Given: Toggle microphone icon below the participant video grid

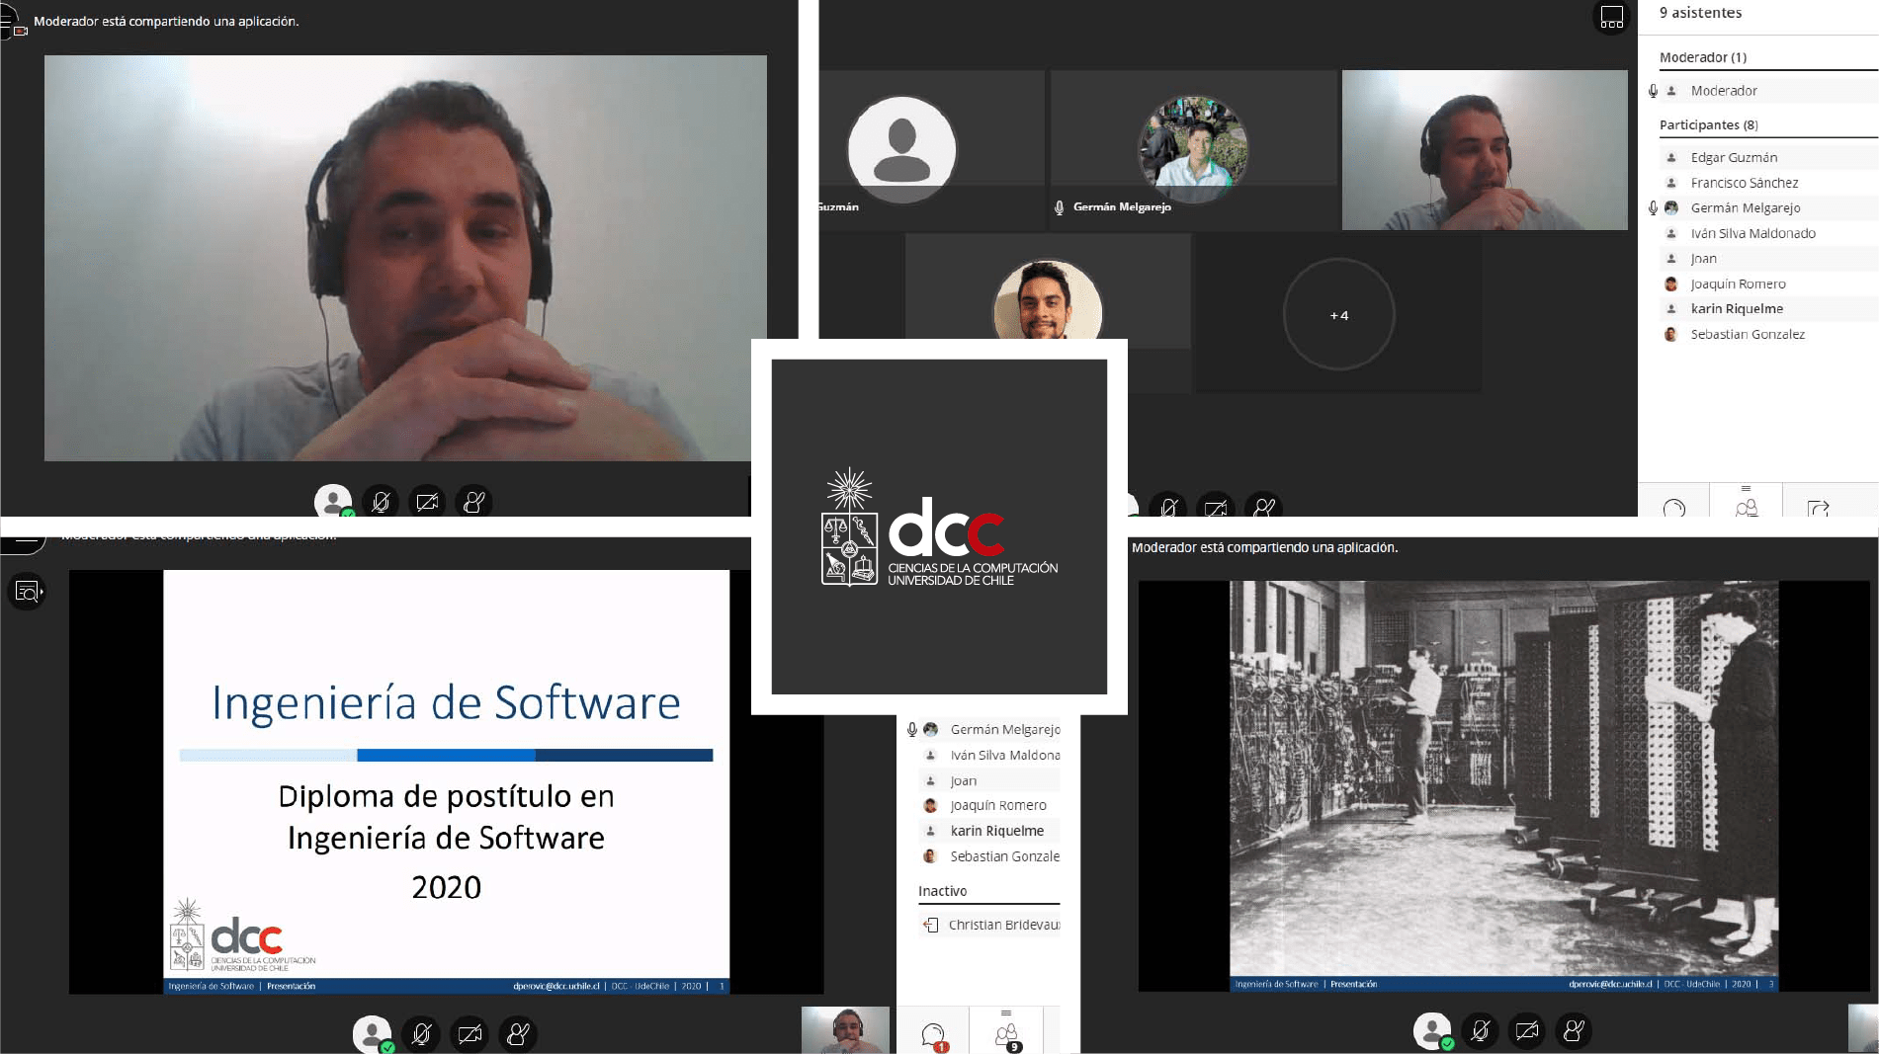Looking at the screenshot, I should pos(1168,508).
